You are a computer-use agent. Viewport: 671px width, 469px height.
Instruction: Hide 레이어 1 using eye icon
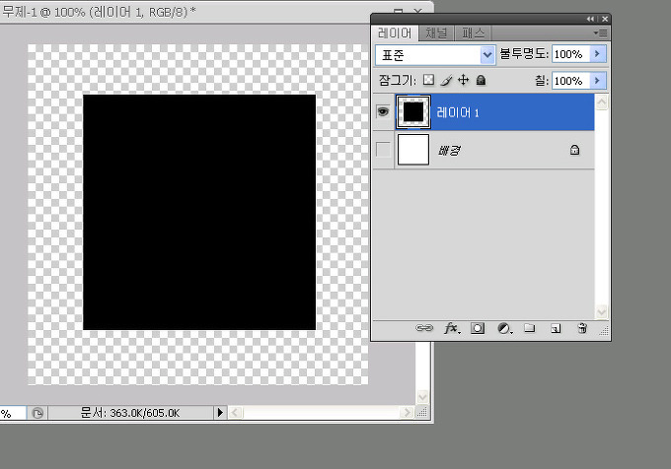(383, 112)
